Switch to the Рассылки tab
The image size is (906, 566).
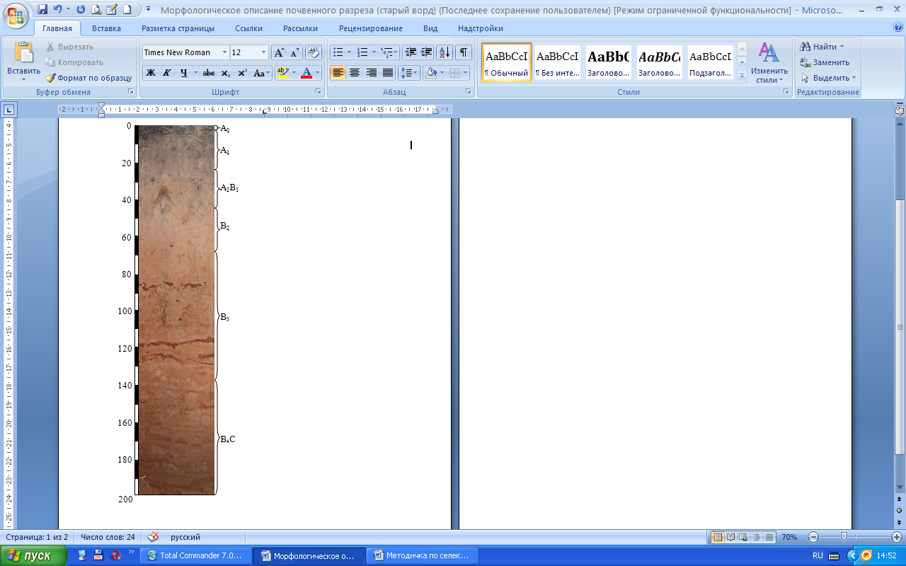coord(300,28)
